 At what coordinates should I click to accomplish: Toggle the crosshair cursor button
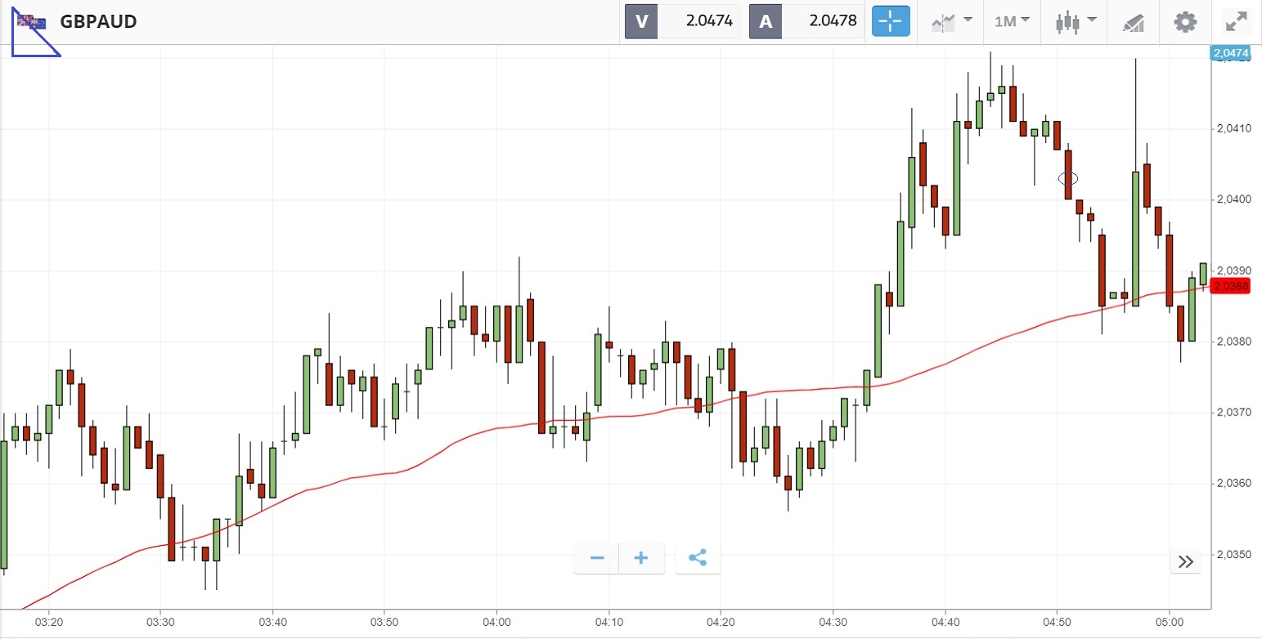[x=891, y=21]
